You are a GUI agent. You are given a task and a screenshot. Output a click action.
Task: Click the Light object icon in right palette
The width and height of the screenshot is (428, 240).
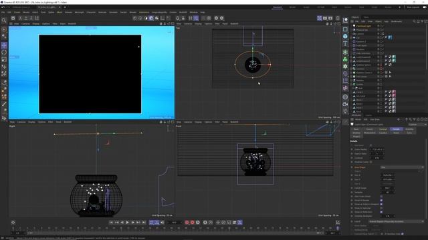coord(345,111)
